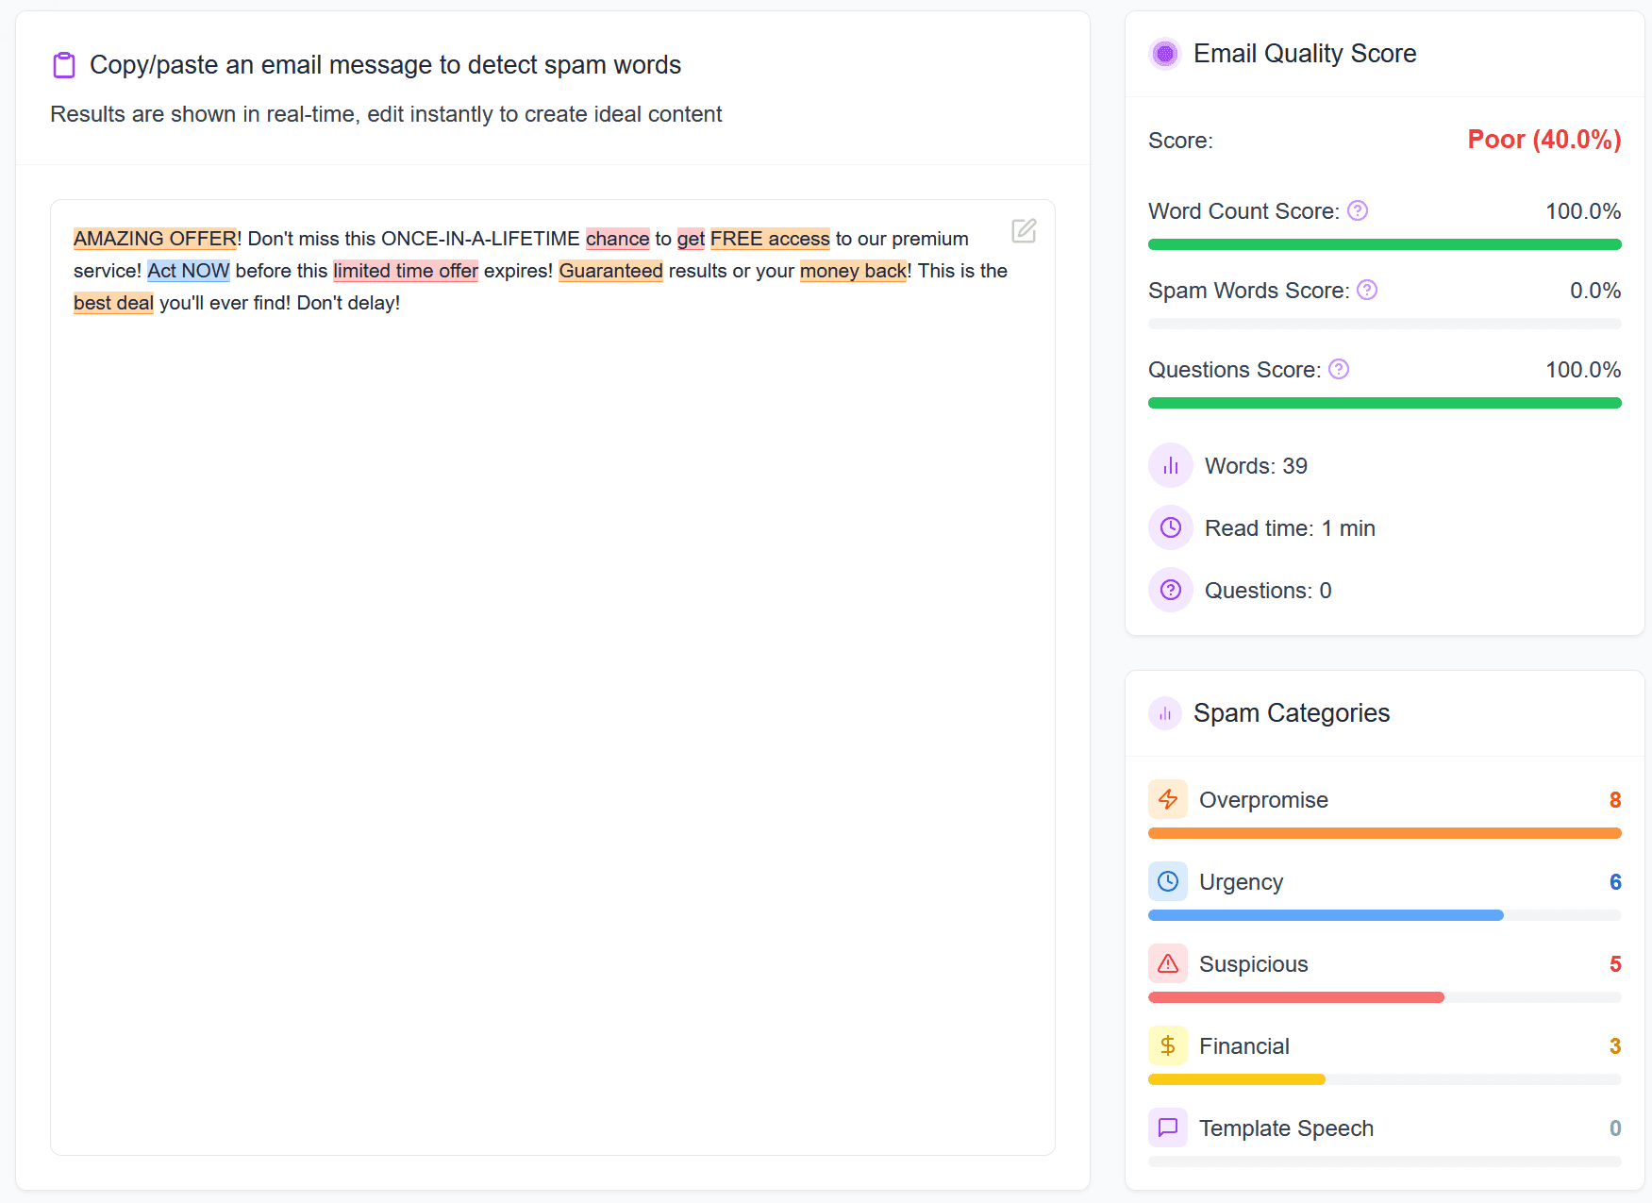Click the "Spam Categories" panel title
Image resolution: width=1652 pixels, height=1203 pixels.
tap(1292, 713)
